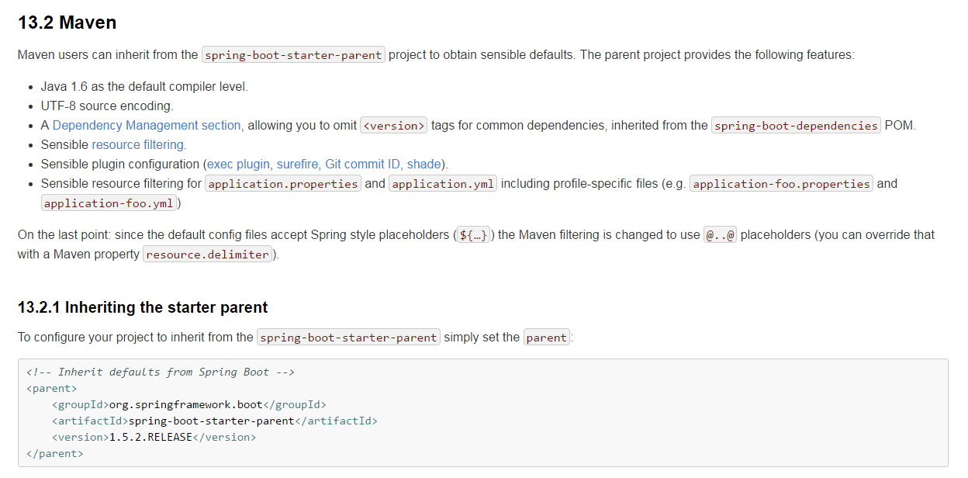Click the spring-boot-dependencies inline code

pyautogui.click(x=797, y=125)
